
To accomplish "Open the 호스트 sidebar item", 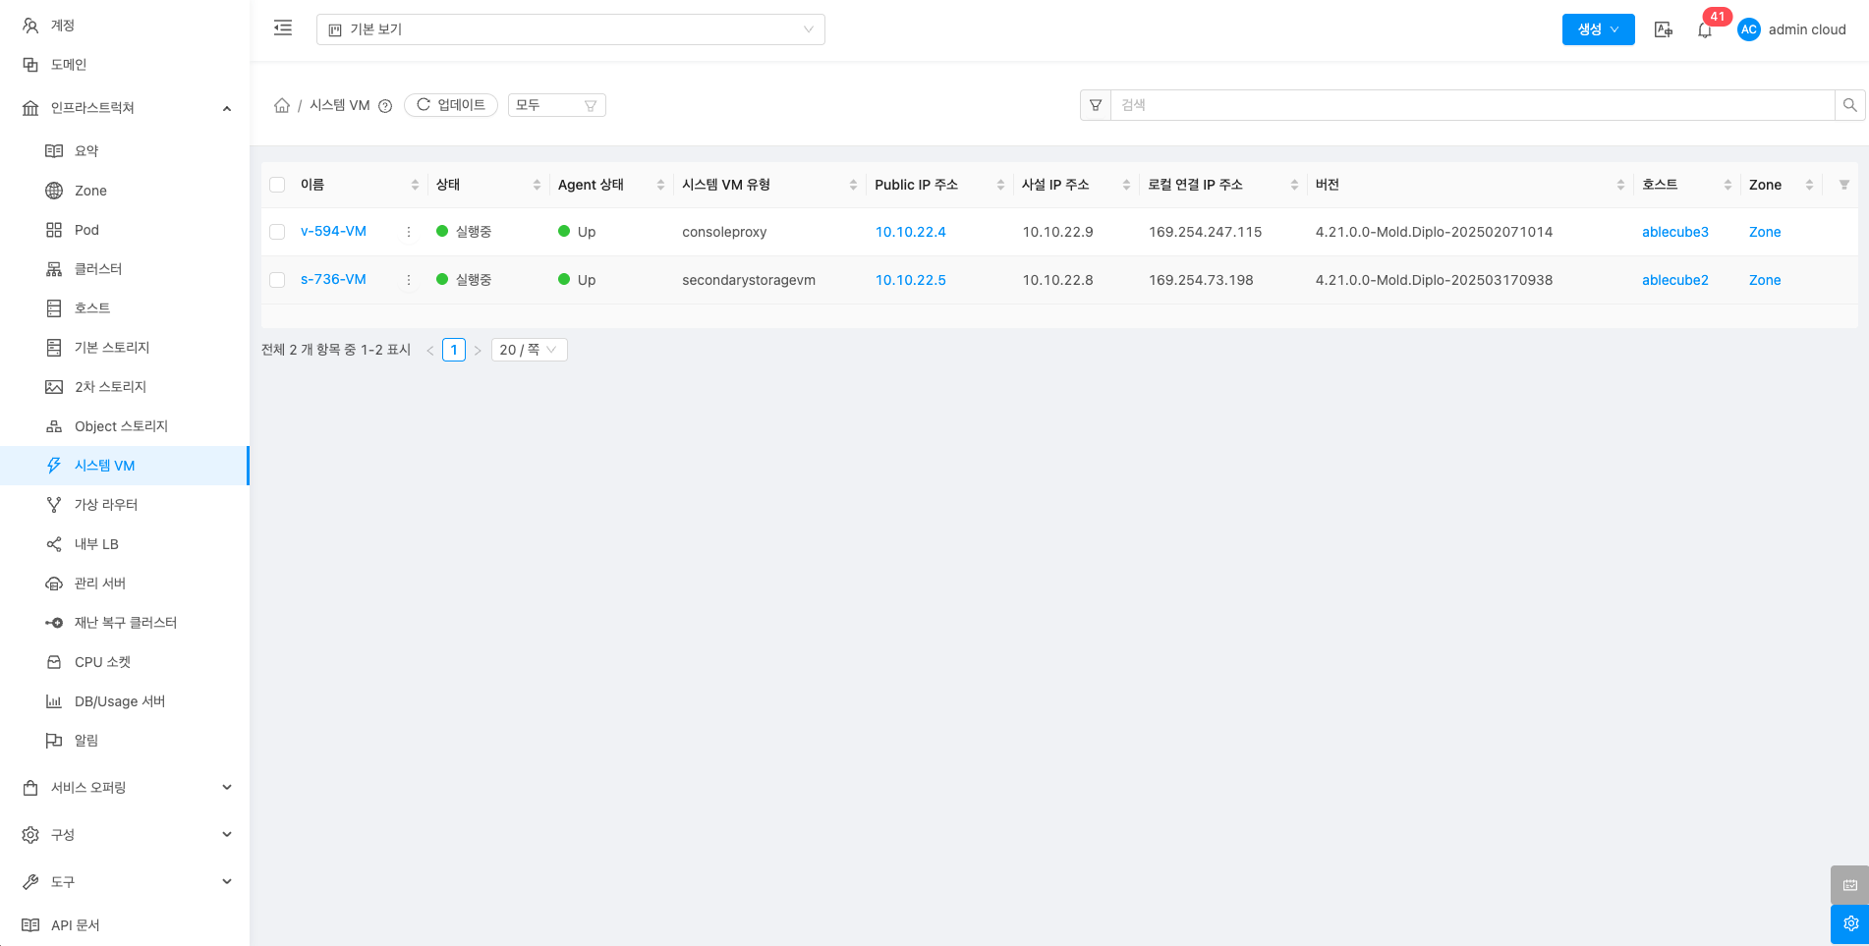I will click(92, 308).
